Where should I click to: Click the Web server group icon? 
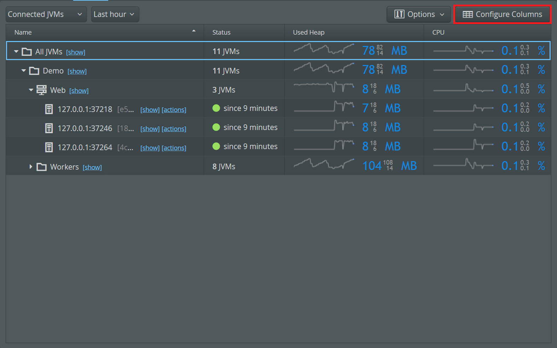click(41, 90)
